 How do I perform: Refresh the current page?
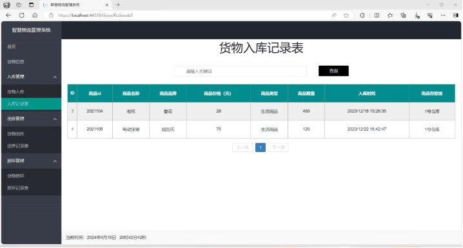21,15
